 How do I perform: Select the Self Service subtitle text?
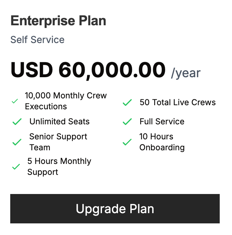point(38,40)
